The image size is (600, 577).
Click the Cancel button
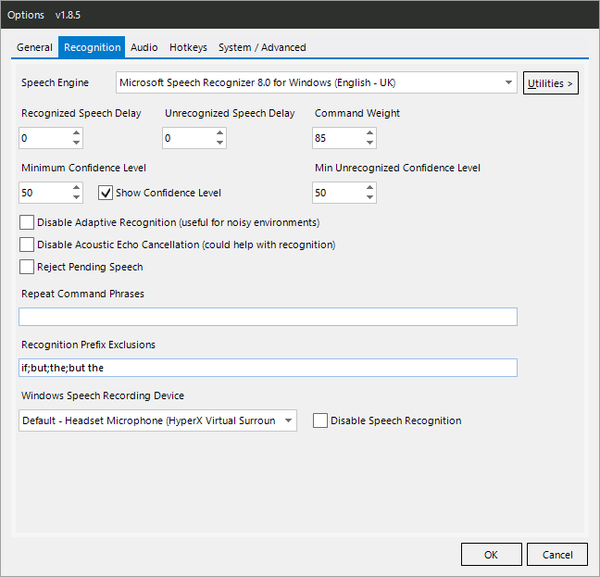[x=557, y=555]
